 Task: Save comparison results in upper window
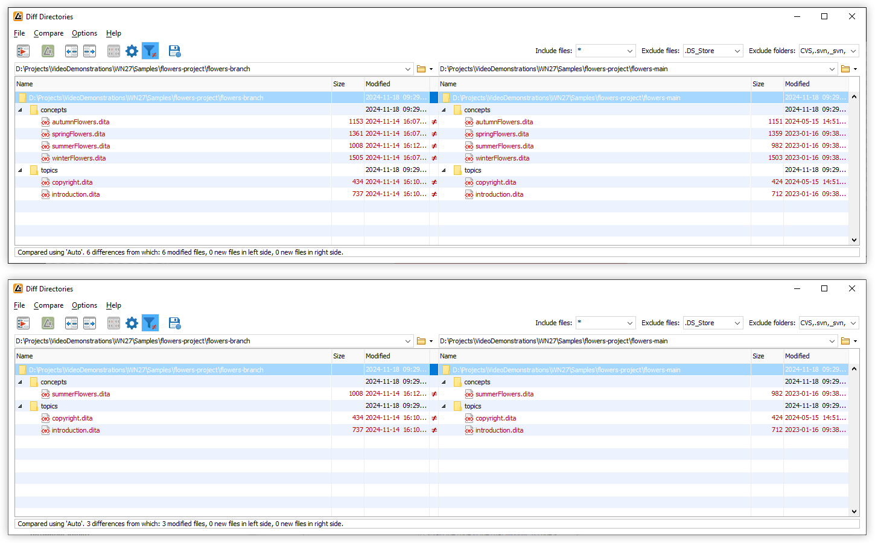pyautogui.click(x=174, y=51)
